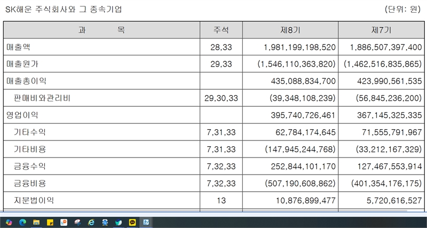The height and width of the screenshot is (228, 427).
Task: Select the 매출액 row label
Action: coord(18,47)
